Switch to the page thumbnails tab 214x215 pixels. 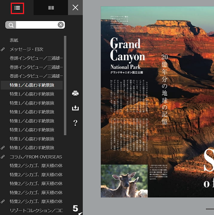(51, 8)
